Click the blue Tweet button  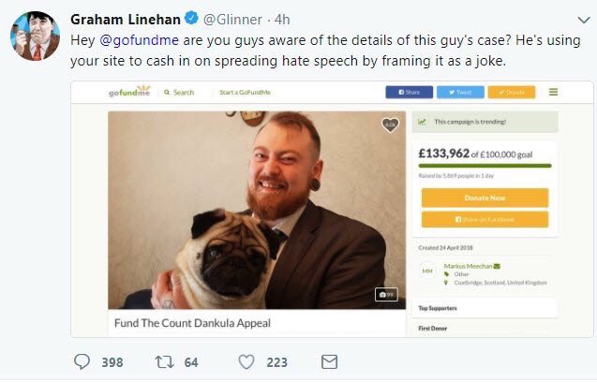[460, 93]
